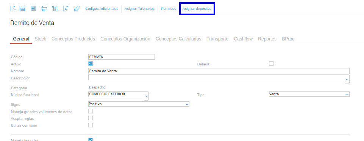This screenshot has width=364, height=141.
Task: Click the scroll log icon
Action: (x=55, y=9)
